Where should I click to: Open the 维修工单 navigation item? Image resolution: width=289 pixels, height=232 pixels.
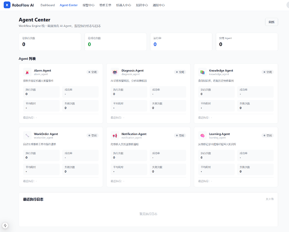coord(105,5)
